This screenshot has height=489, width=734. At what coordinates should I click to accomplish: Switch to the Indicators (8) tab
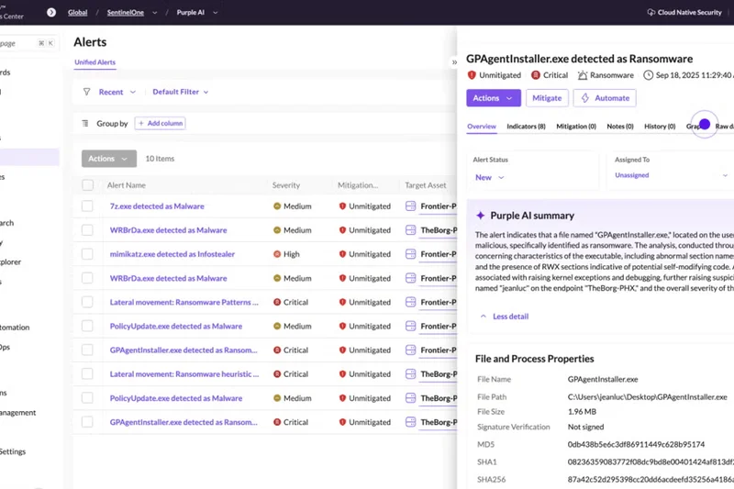526,127
